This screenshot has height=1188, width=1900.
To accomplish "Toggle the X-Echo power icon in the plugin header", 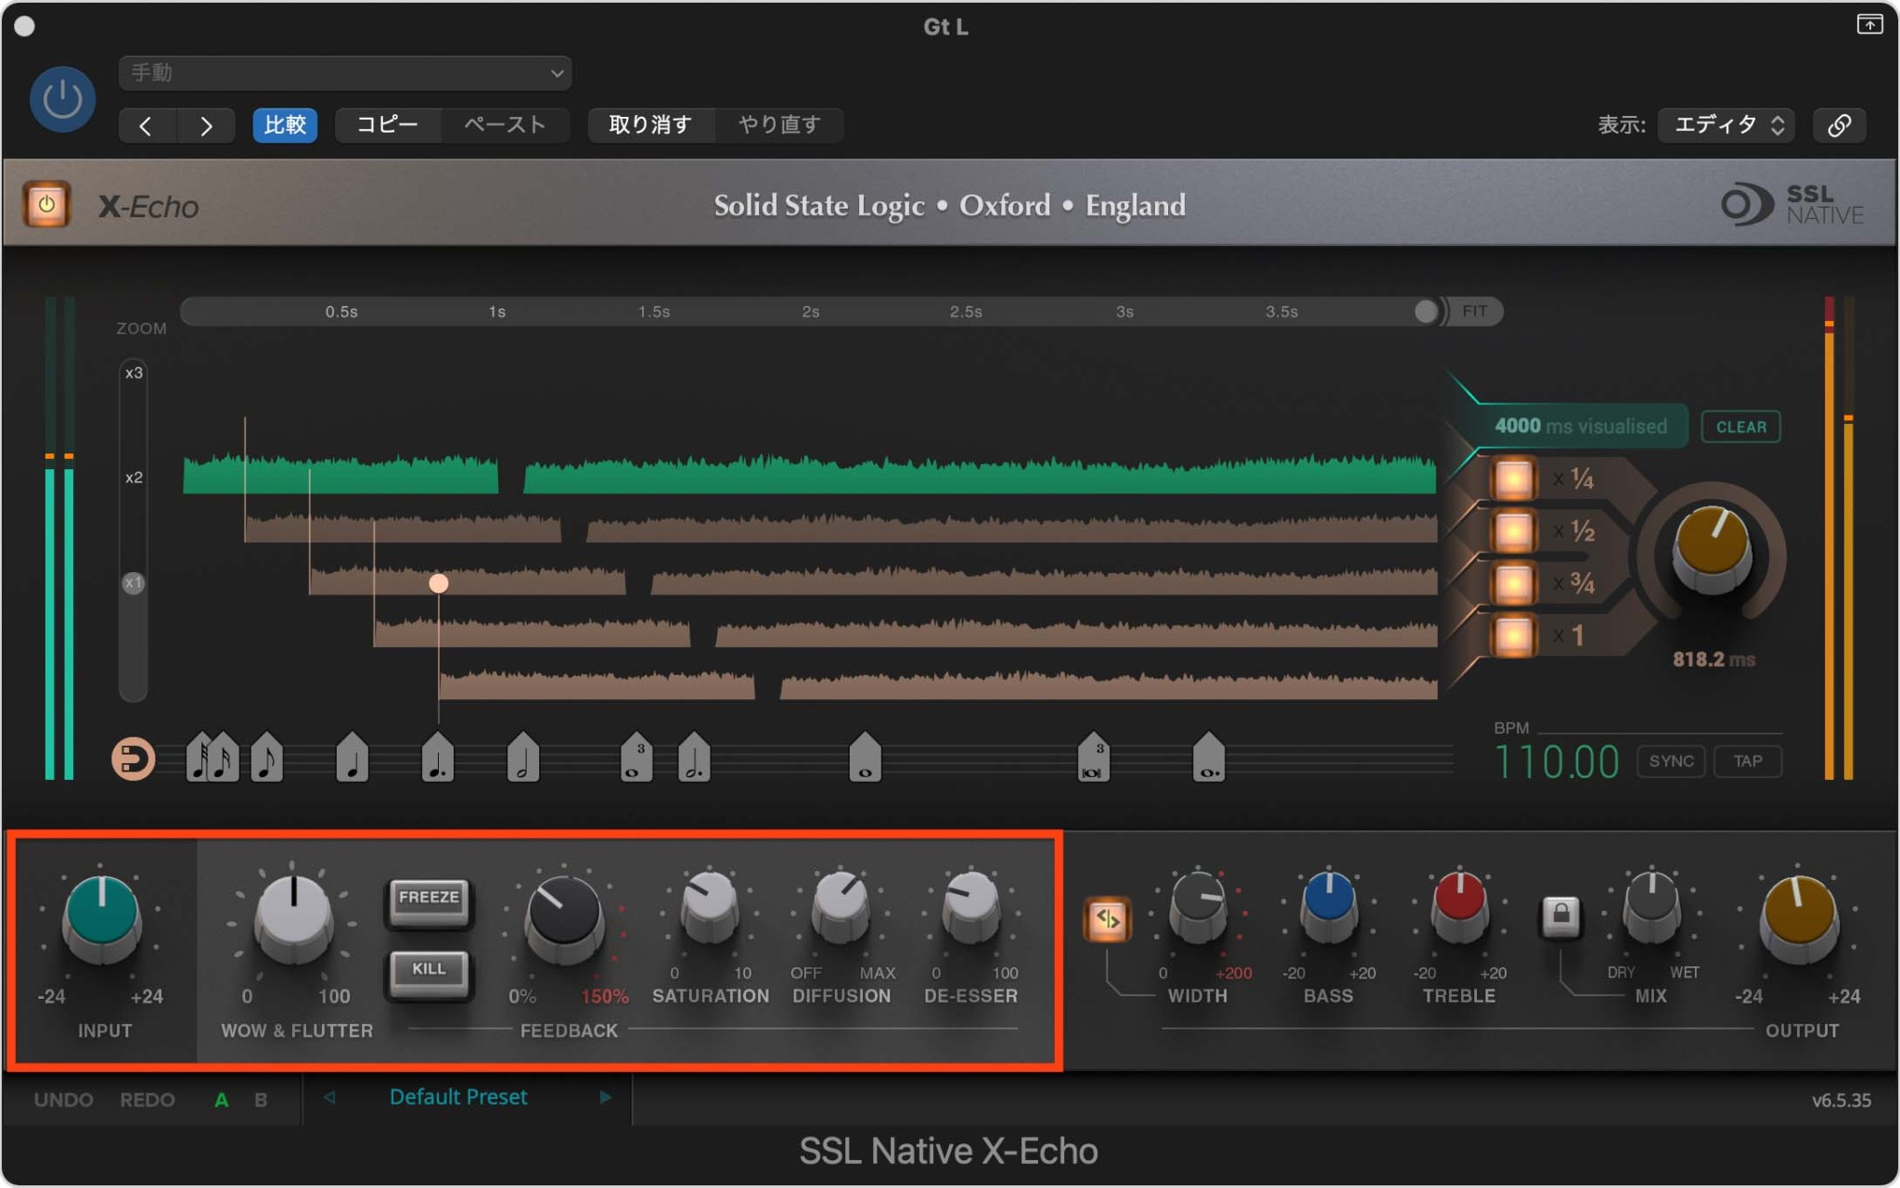I will pyautogui.click(x=45, y=205).
